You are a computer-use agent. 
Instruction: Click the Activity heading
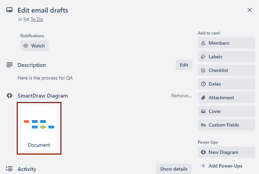[x=27, y=169]
